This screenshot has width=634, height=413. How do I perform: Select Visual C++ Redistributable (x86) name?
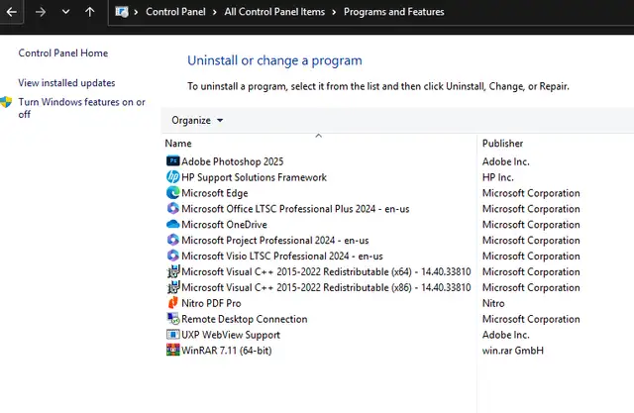[326, 288]
